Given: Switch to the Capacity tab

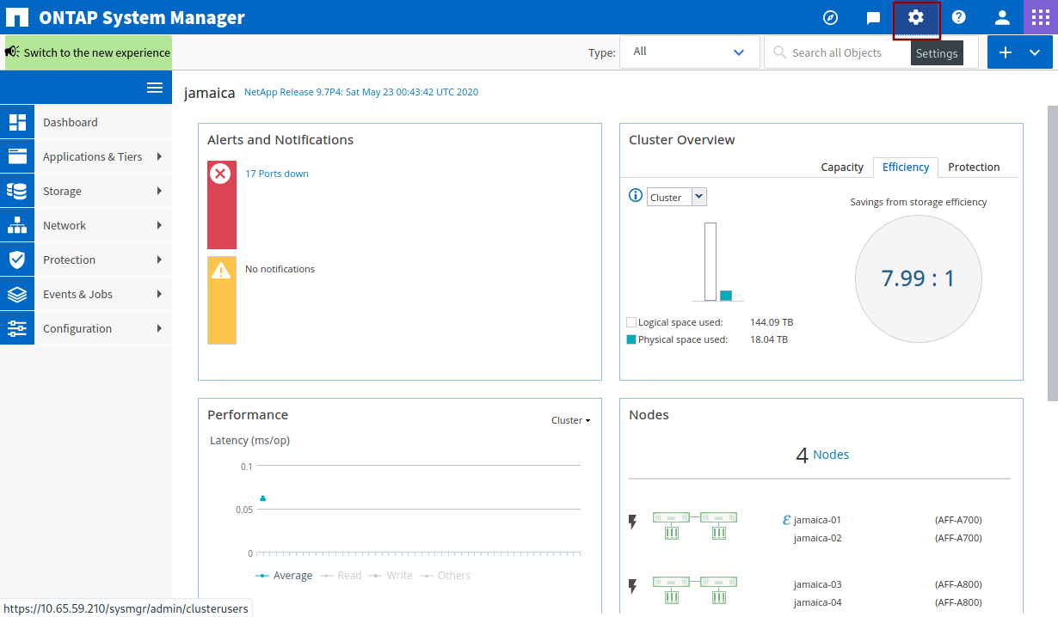Looking at the screenshot, I should pos(841,168).
